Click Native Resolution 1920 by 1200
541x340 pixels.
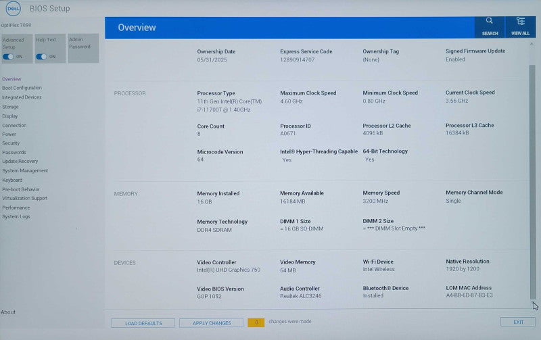(463, 269)
